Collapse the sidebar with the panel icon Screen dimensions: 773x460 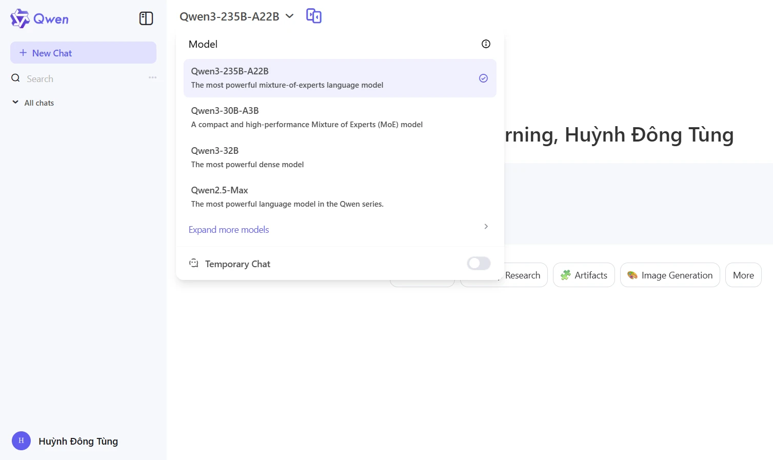tap(146, 18)
